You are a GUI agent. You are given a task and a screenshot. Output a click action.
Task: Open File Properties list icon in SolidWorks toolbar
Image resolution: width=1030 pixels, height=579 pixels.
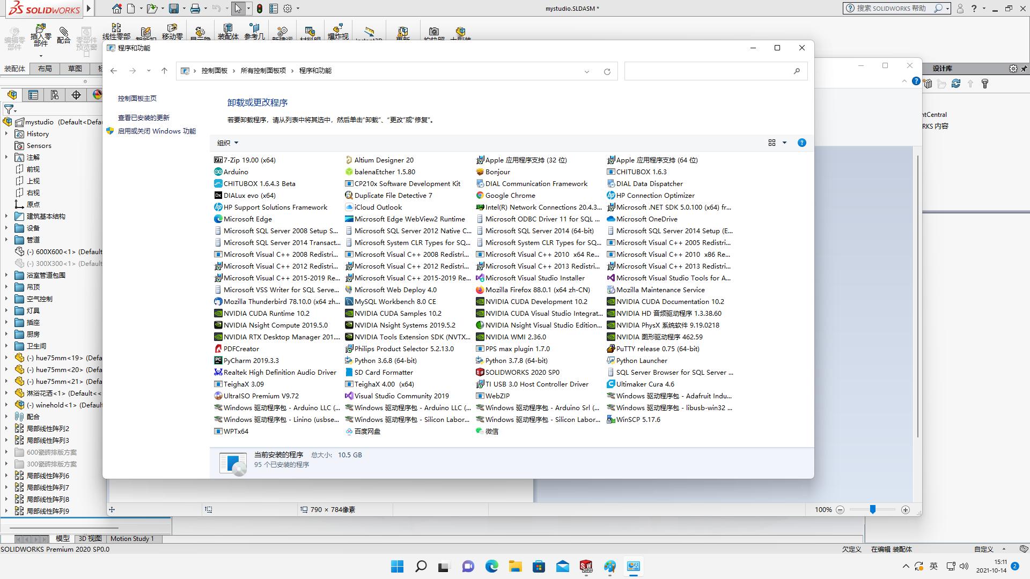(x=274, y=9)
